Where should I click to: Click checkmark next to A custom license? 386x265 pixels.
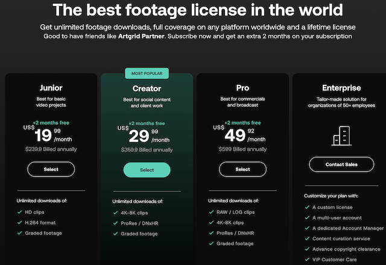(307, 207)
